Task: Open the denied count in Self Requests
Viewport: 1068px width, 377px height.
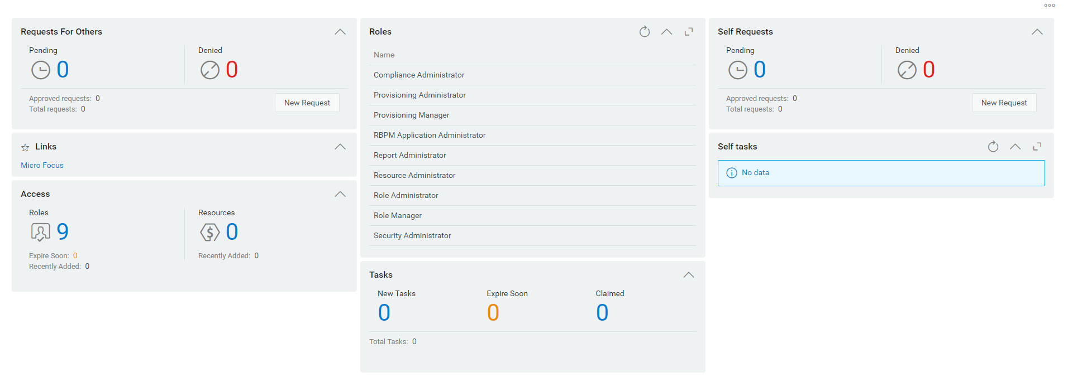Action: click(929, 70)
